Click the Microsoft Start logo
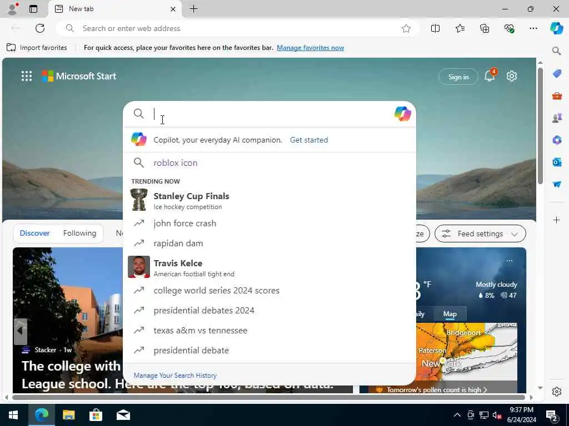Screen dimensions: 569x426 coord(79,76)
